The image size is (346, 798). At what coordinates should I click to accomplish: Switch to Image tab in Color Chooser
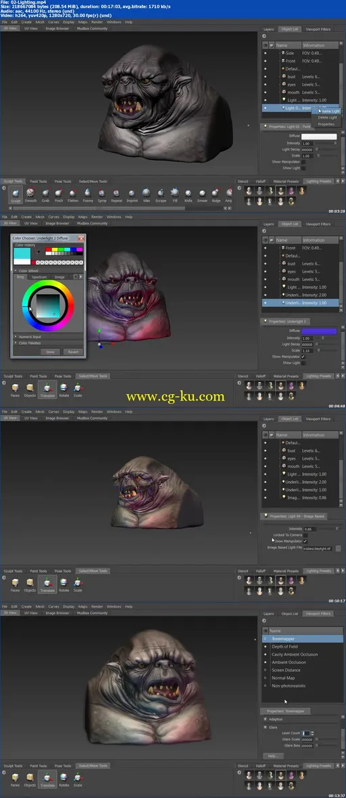[x=60, y=277]
